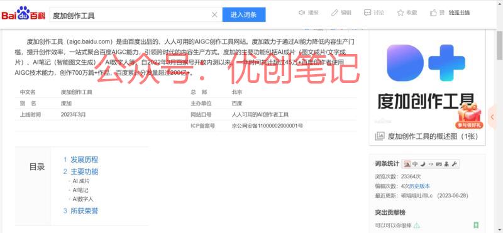The height and width of the screenshot is (233, 503).
Task: Open 度加创作工具的概述图（1张） link
Action: point(433,136)
